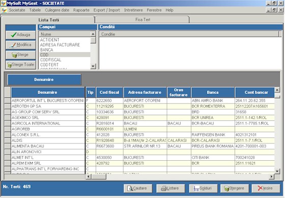Sort by the Cont bancar column header

point(255,92)
